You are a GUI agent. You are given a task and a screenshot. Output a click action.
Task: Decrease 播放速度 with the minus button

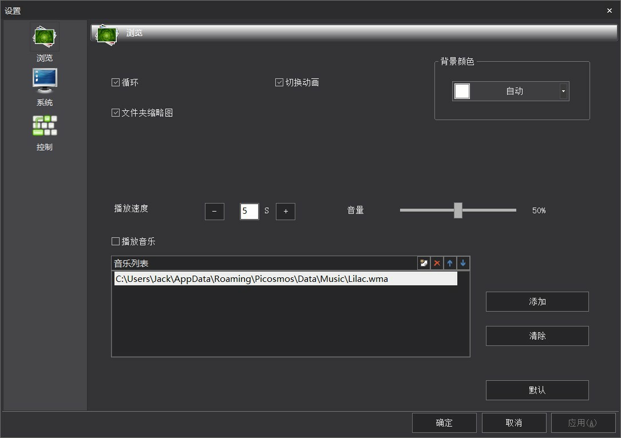click(x=215, y=211)
